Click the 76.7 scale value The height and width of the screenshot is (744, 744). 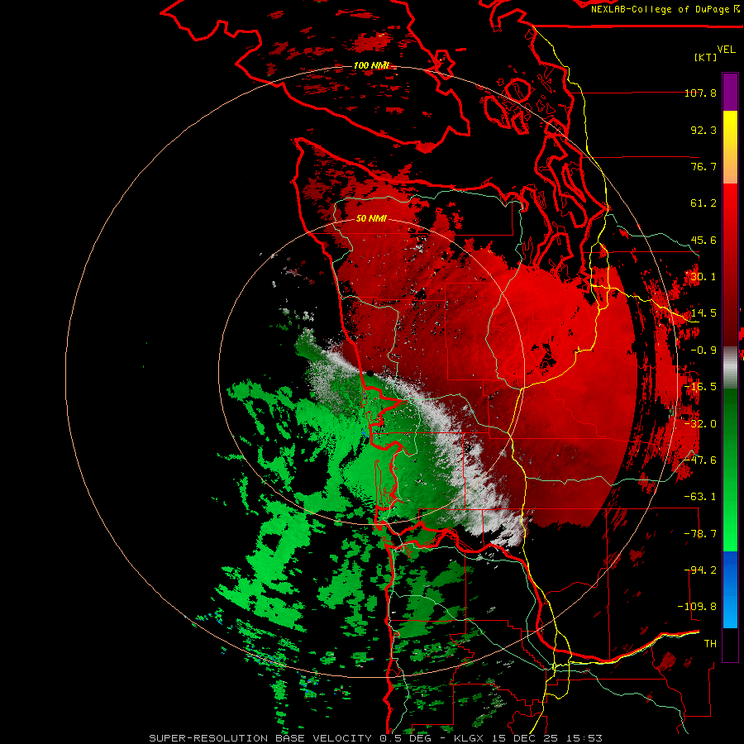point(703,166)
